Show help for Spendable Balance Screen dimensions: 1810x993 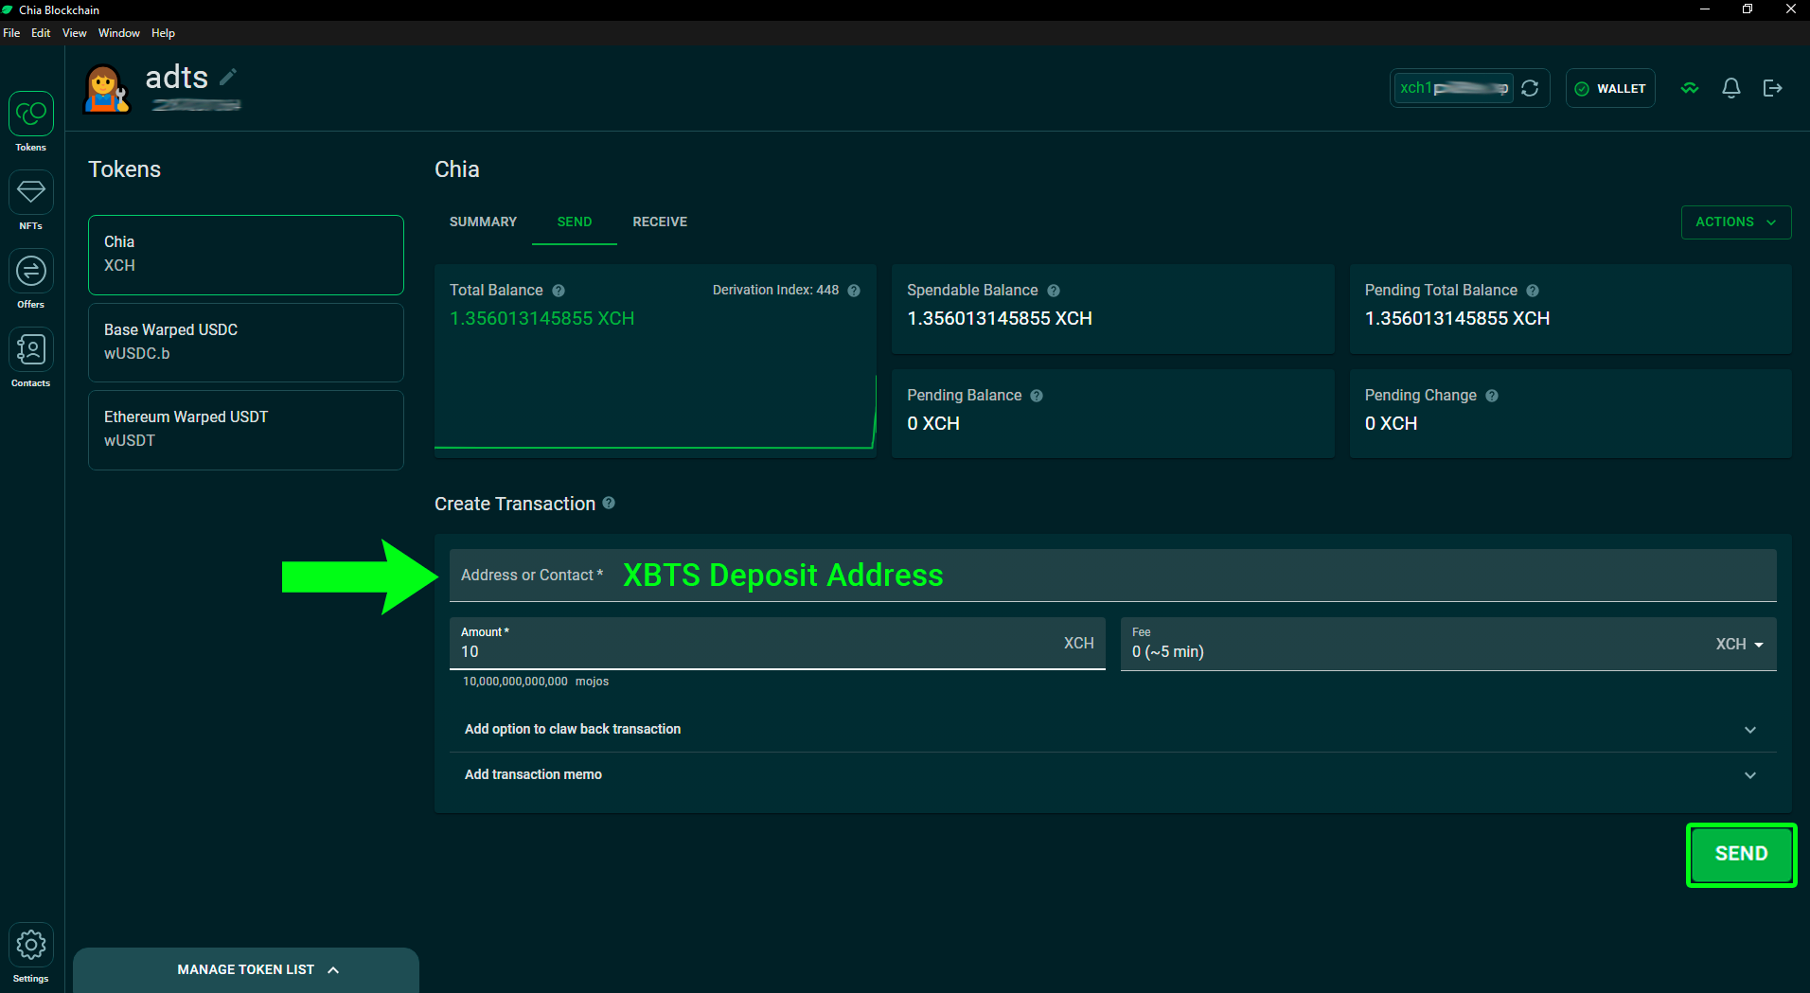(x=1054, y=291)
